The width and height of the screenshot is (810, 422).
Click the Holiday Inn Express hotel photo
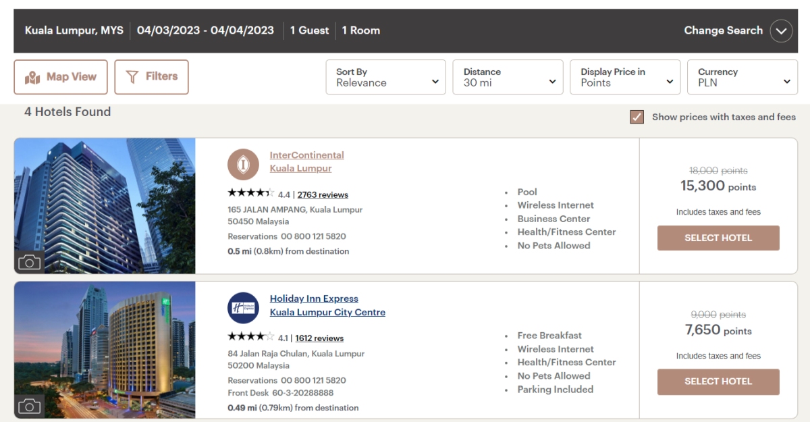pyautogui.click(x=105, y=350)
